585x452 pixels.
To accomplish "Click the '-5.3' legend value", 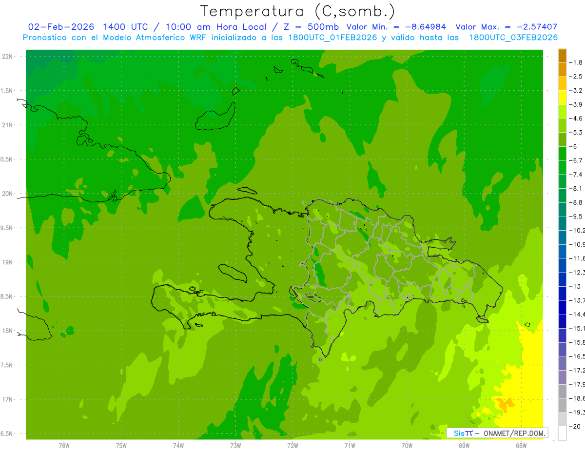I will 576,133.
